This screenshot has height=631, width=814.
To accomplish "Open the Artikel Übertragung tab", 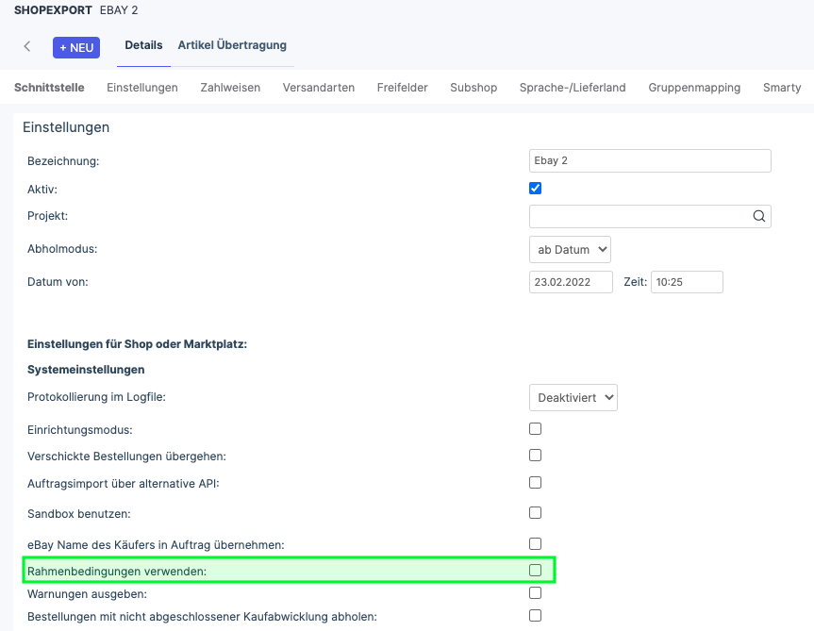I will [232, 45].
